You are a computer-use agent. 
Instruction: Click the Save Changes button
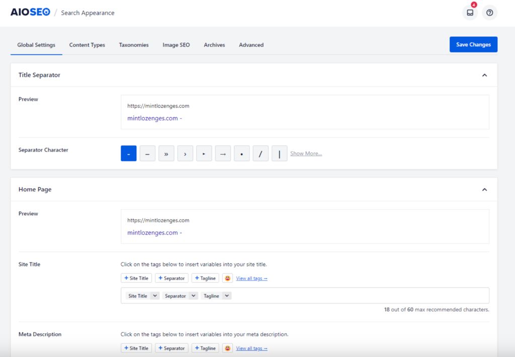click(x=473, y=45)
